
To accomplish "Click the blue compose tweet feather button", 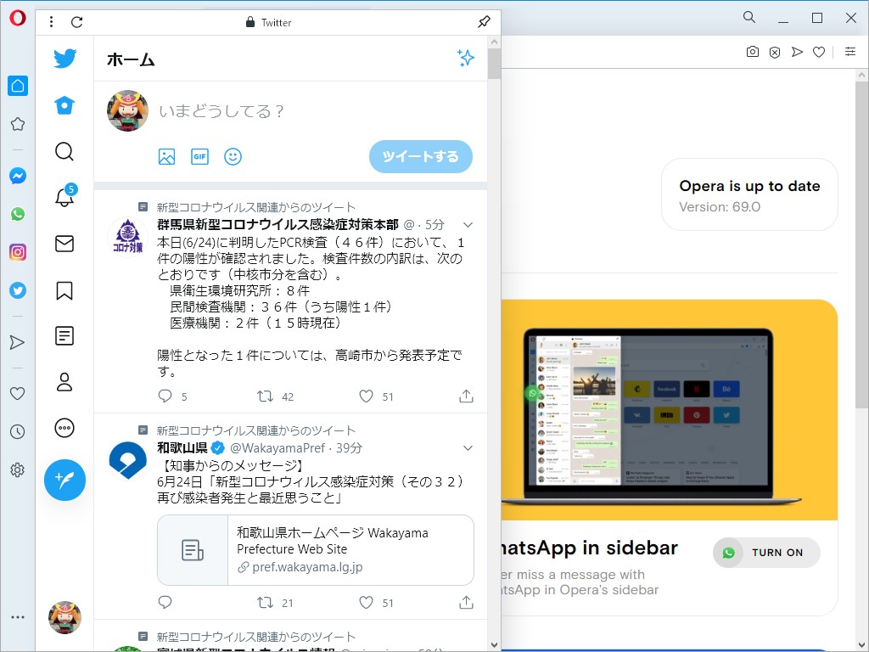I will pyautogui.click(x=64, y=480).
